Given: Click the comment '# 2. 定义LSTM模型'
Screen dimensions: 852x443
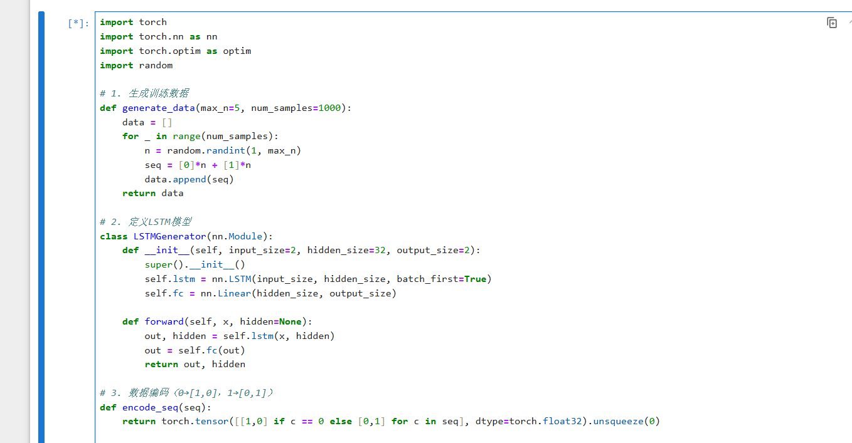Looking at the screenshot, I should 146,222.
